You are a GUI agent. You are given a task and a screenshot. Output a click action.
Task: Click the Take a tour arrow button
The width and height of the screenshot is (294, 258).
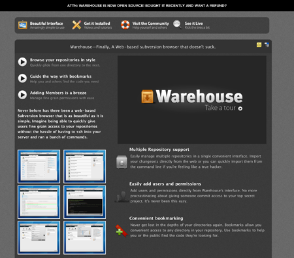point(240,108)
